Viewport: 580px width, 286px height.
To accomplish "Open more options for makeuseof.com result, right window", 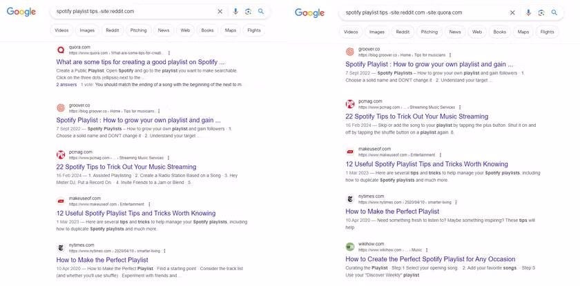I will [441, 155].
